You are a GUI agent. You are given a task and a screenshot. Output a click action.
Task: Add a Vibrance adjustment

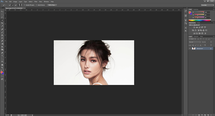tap(205, 27)
